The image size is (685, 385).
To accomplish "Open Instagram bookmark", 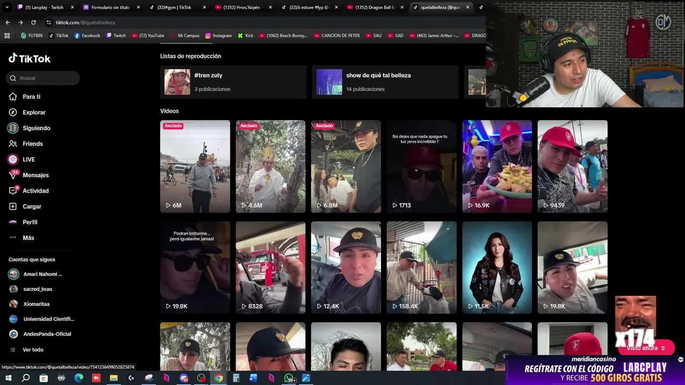I will click(x=218, y=35).
